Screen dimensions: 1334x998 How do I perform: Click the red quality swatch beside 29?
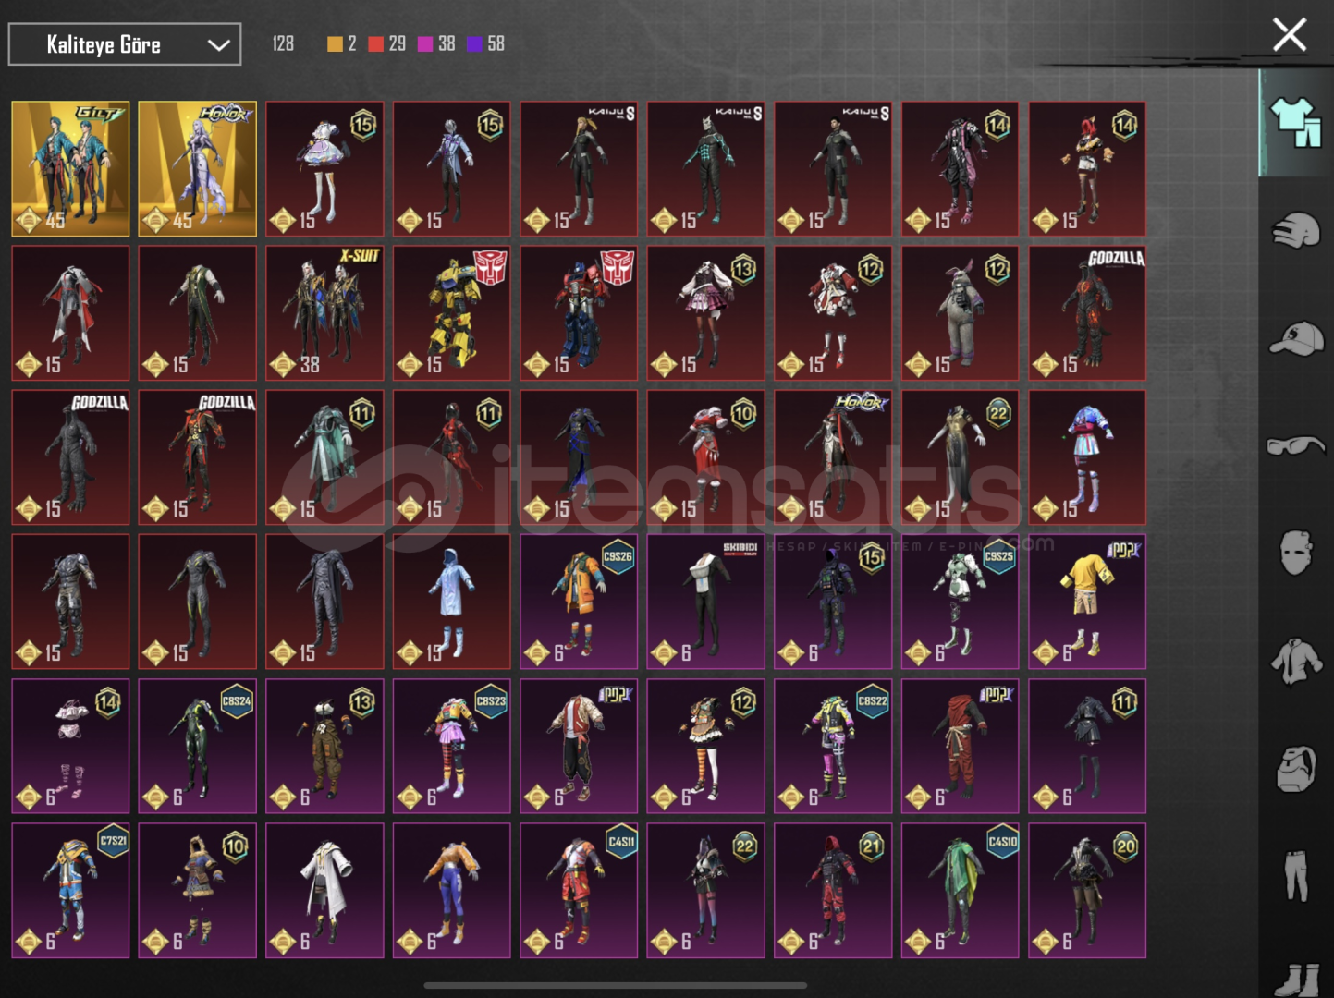coord(375,44)
